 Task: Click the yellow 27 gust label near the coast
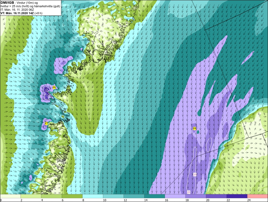46,123
